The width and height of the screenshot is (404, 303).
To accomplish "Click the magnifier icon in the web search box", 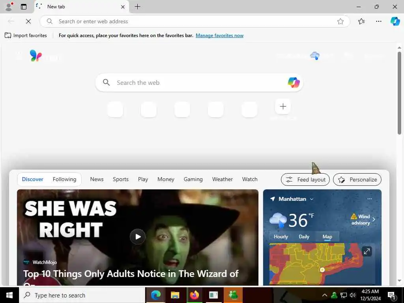I will [106, 82].
